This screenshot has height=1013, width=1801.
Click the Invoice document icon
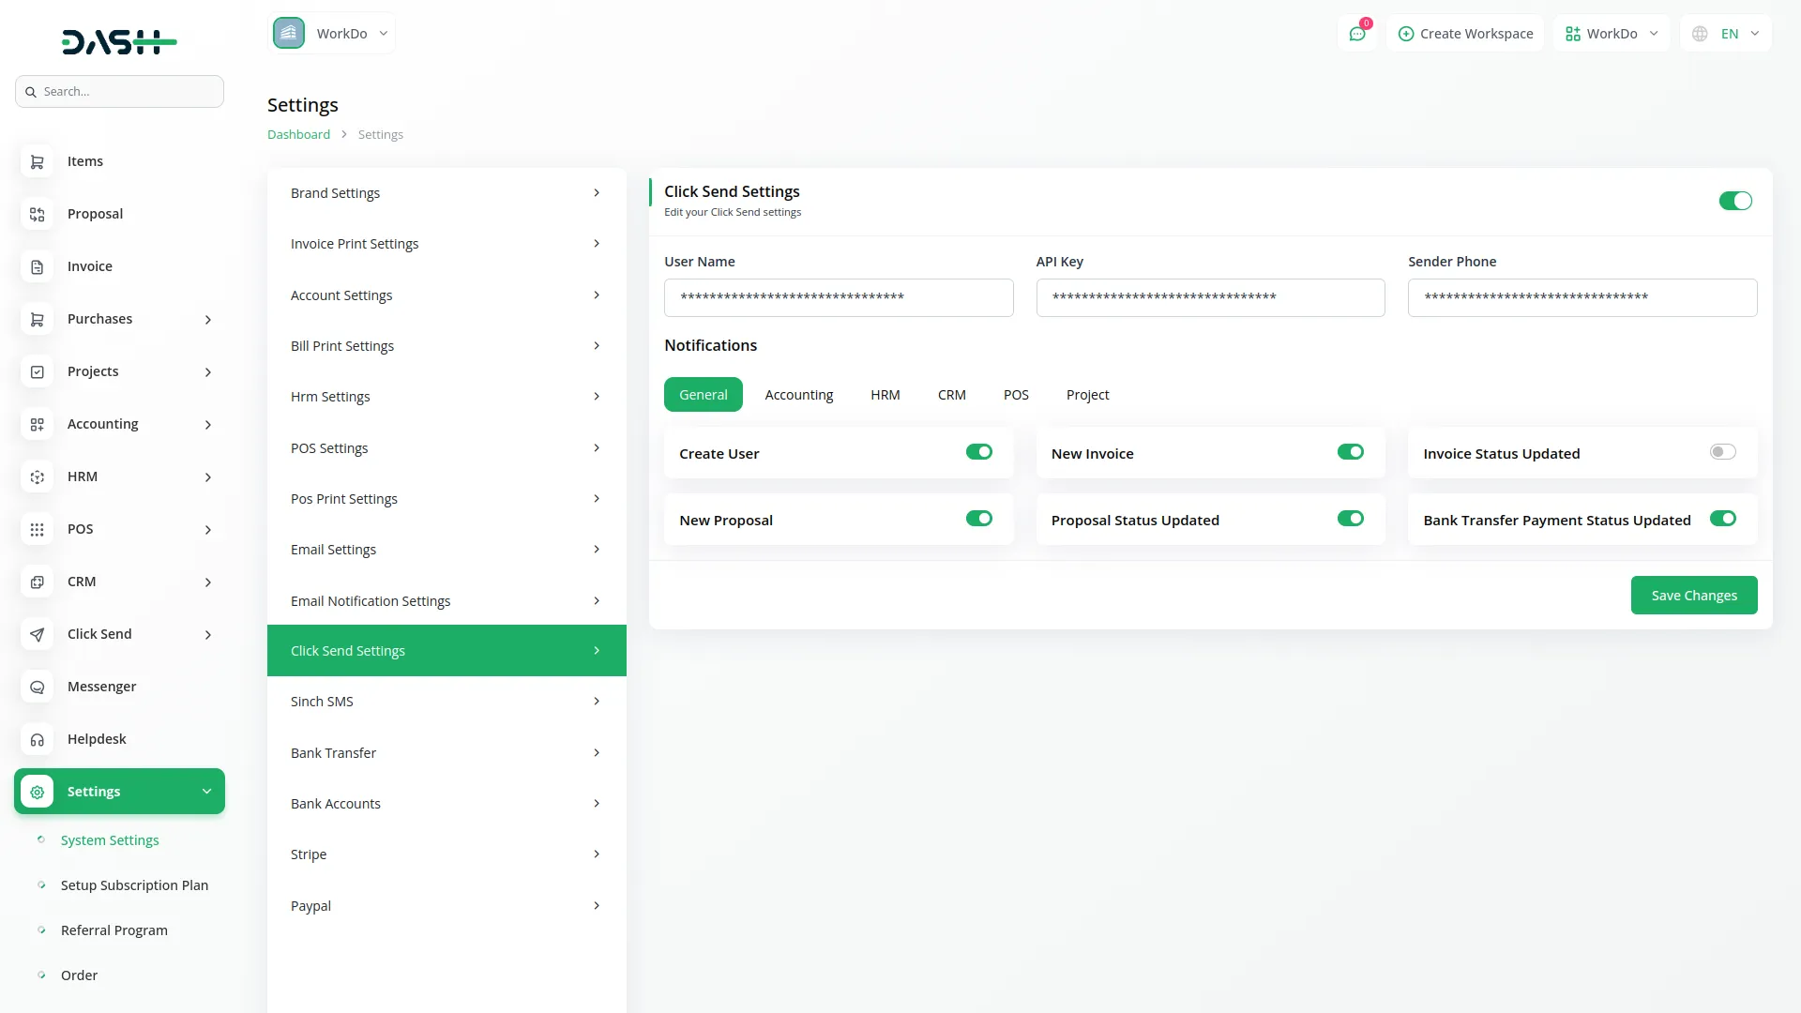click(x=37, y=267)
